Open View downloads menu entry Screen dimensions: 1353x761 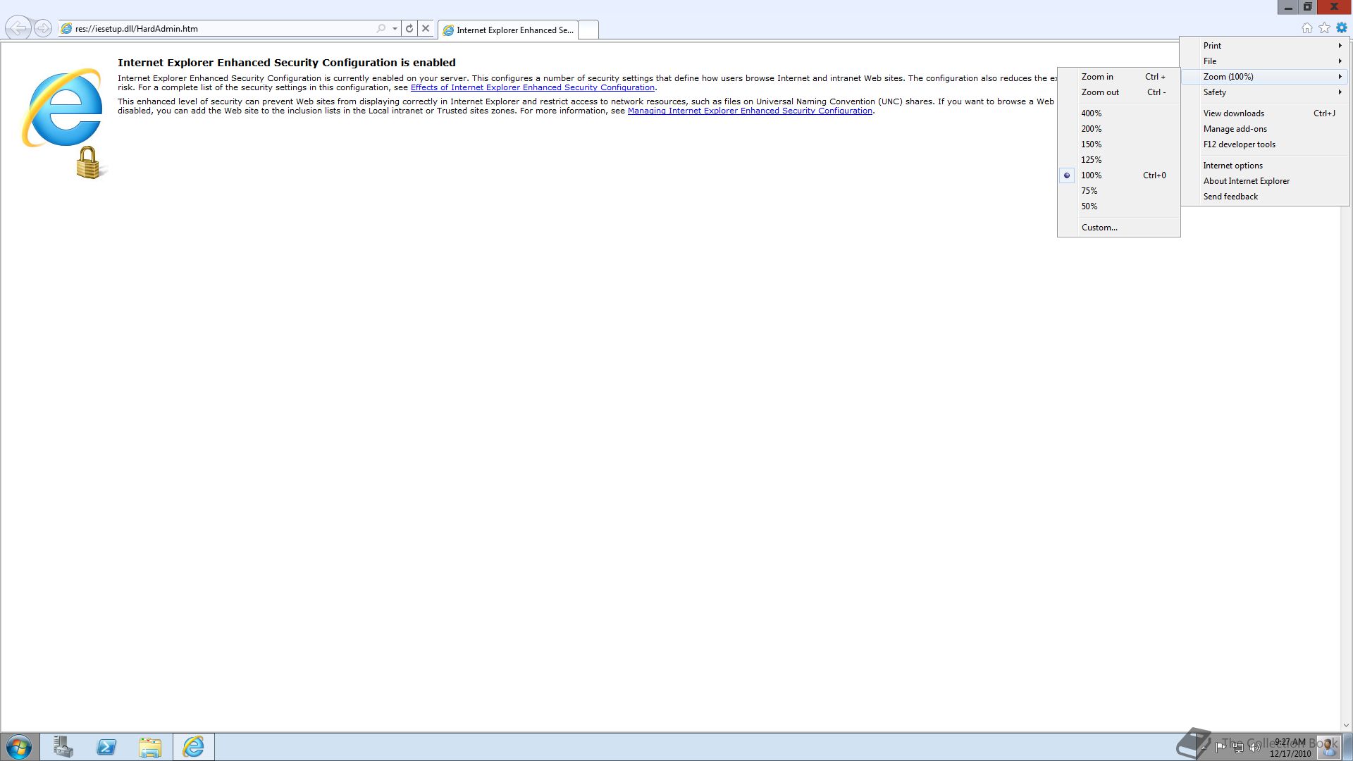(1266, 113)
